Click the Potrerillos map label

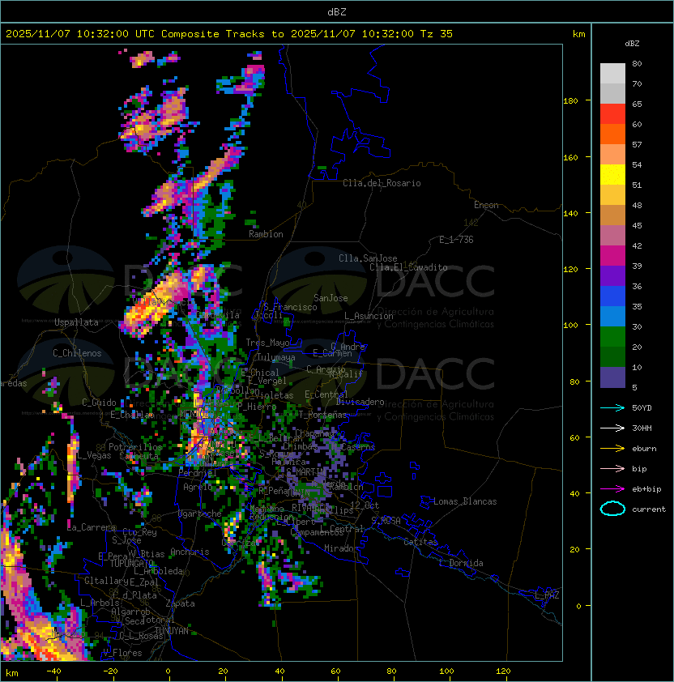point(135,447)
